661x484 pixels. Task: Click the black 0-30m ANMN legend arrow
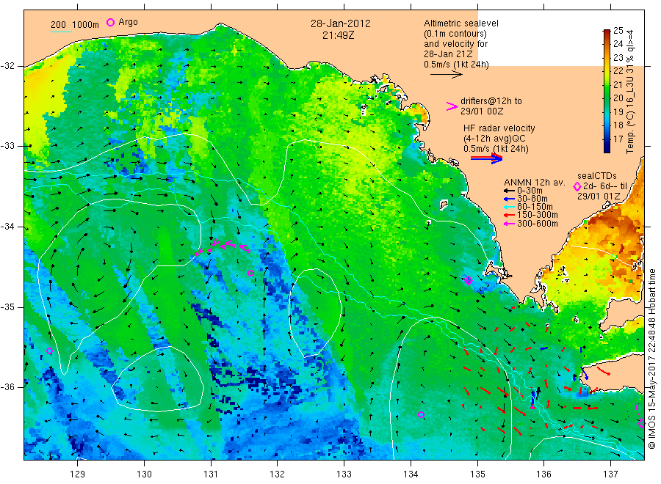point(509,191)
